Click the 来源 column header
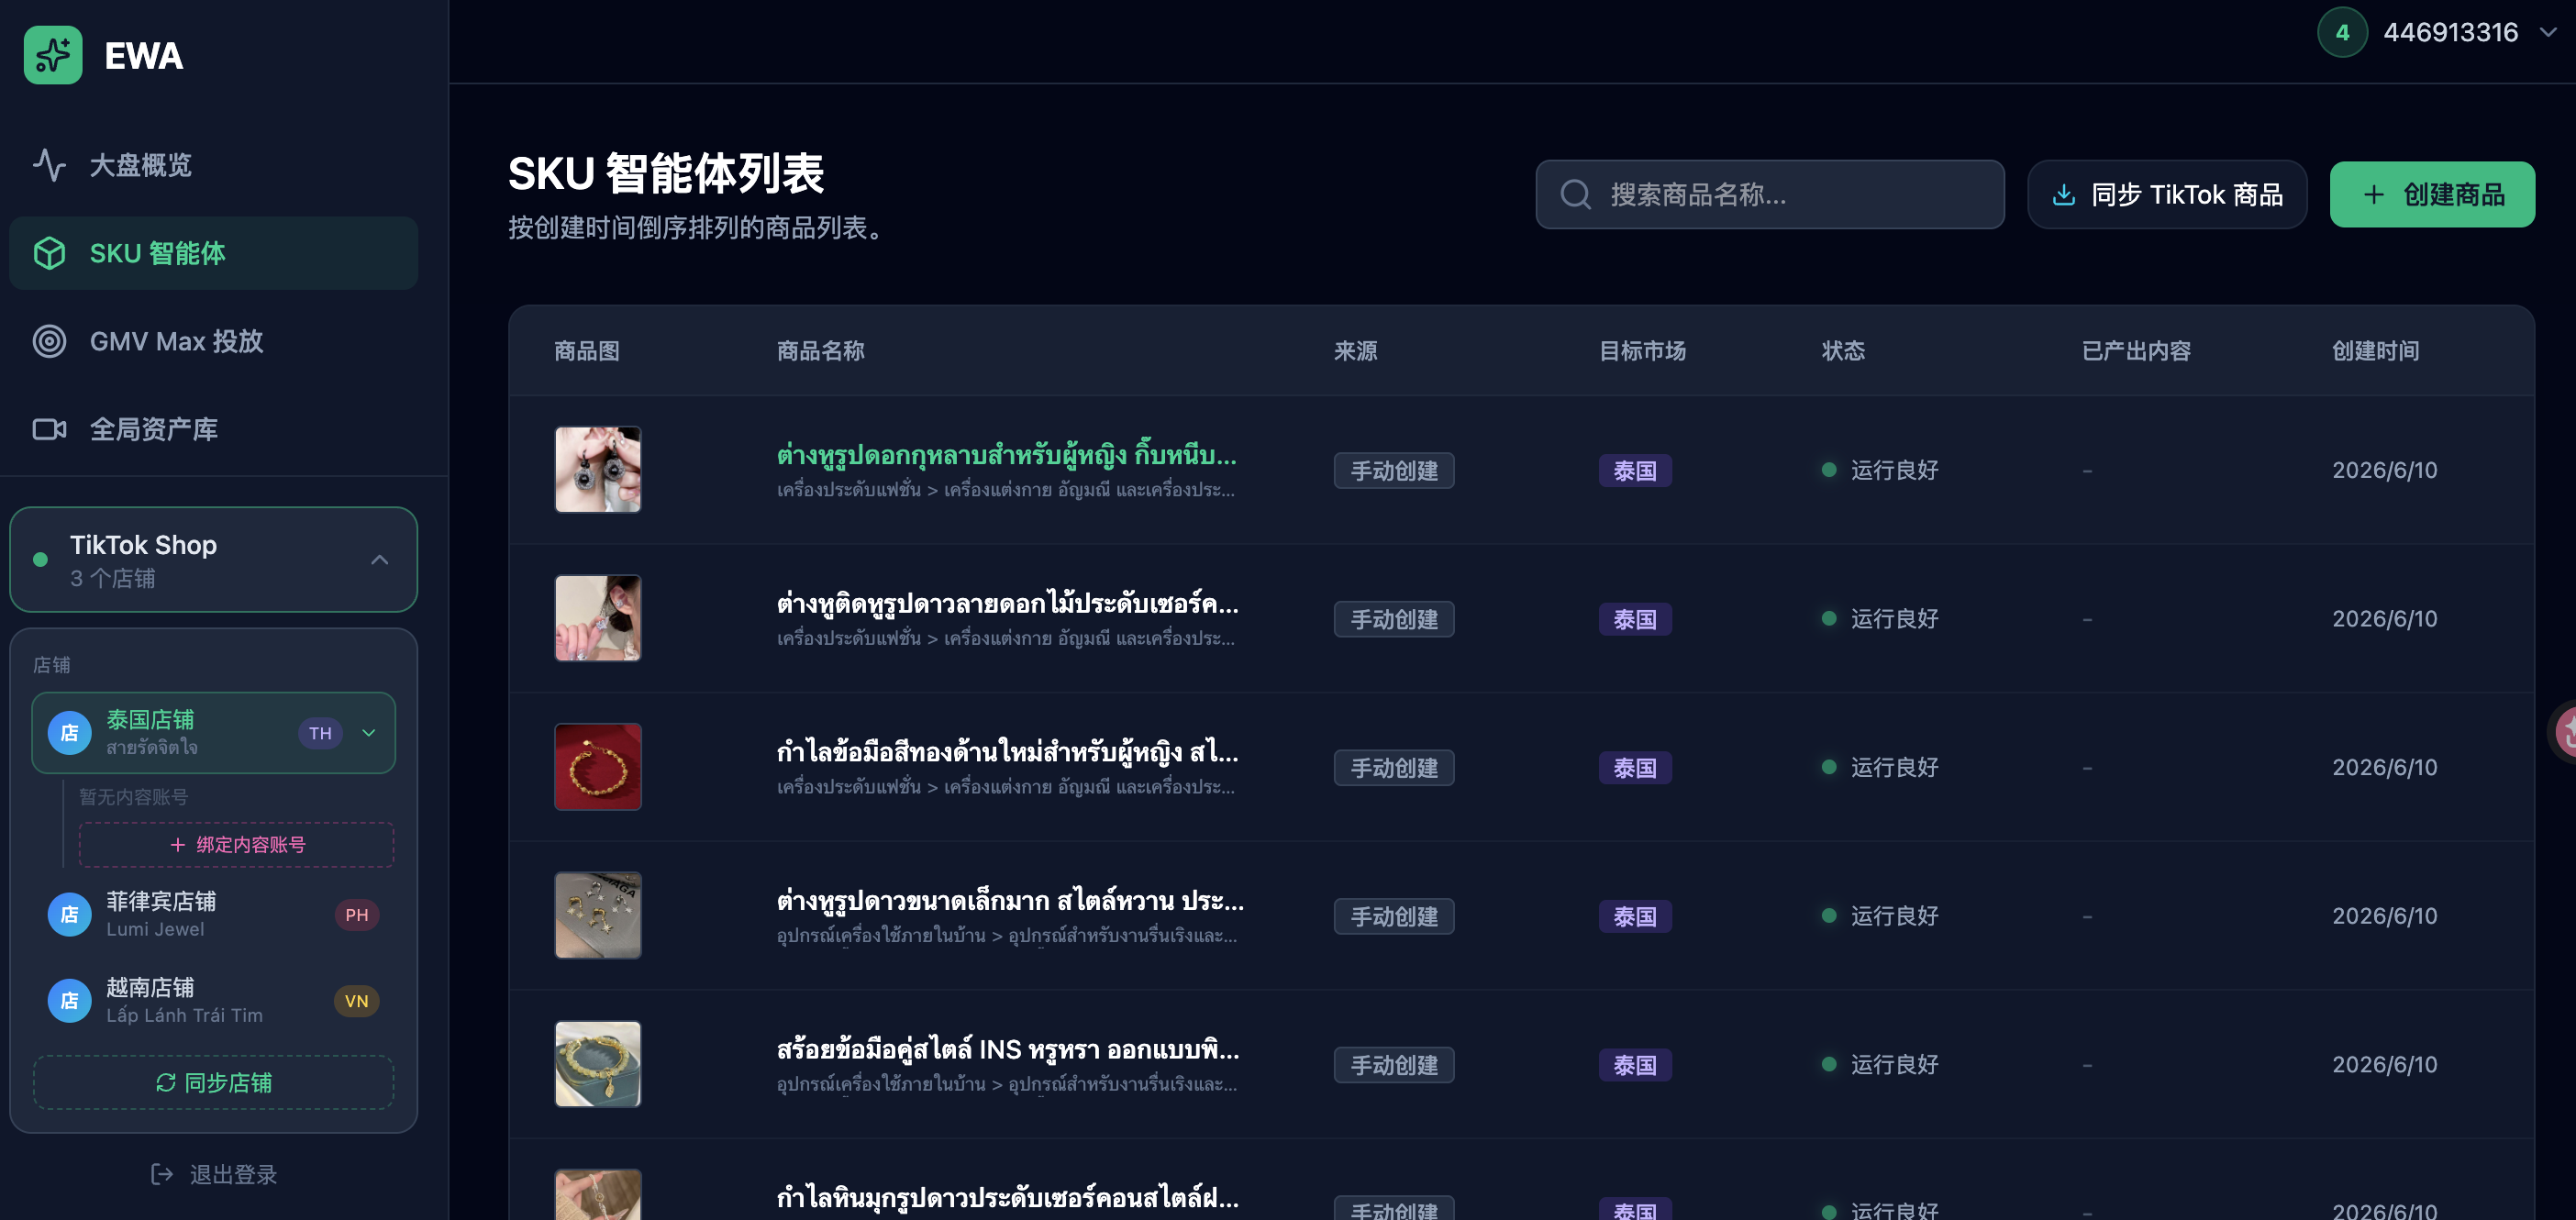 coord(1355,350)
